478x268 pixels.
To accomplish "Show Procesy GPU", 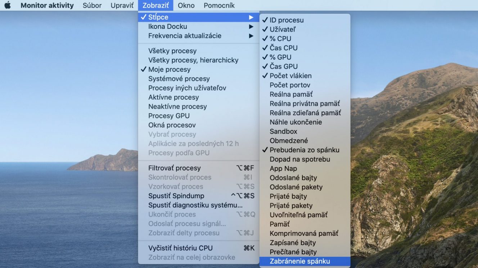I will (x=199, y=116).
